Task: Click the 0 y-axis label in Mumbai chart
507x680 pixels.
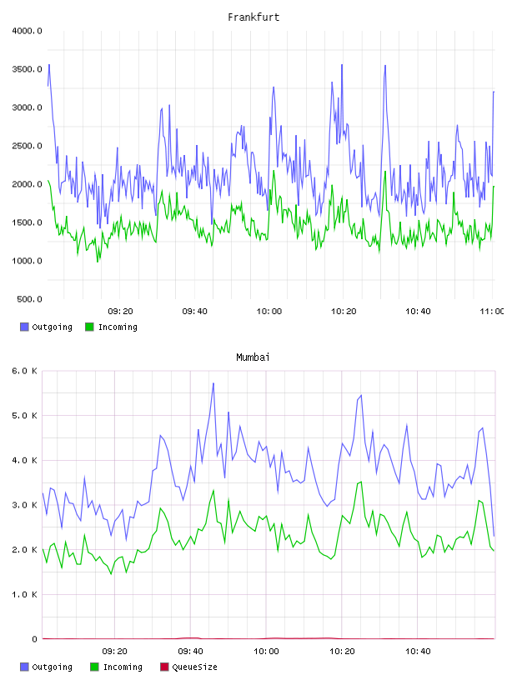Action: pos(34,639)
